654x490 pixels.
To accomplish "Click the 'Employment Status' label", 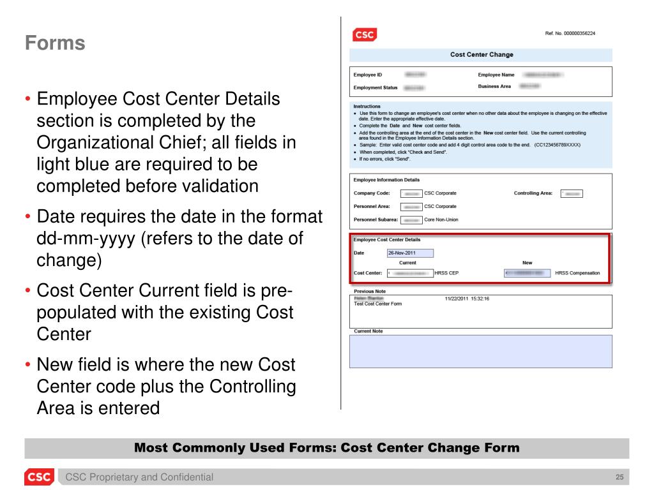I will click(376, 87).
